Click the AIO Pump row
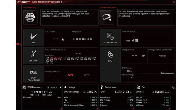 click(153, 105)
